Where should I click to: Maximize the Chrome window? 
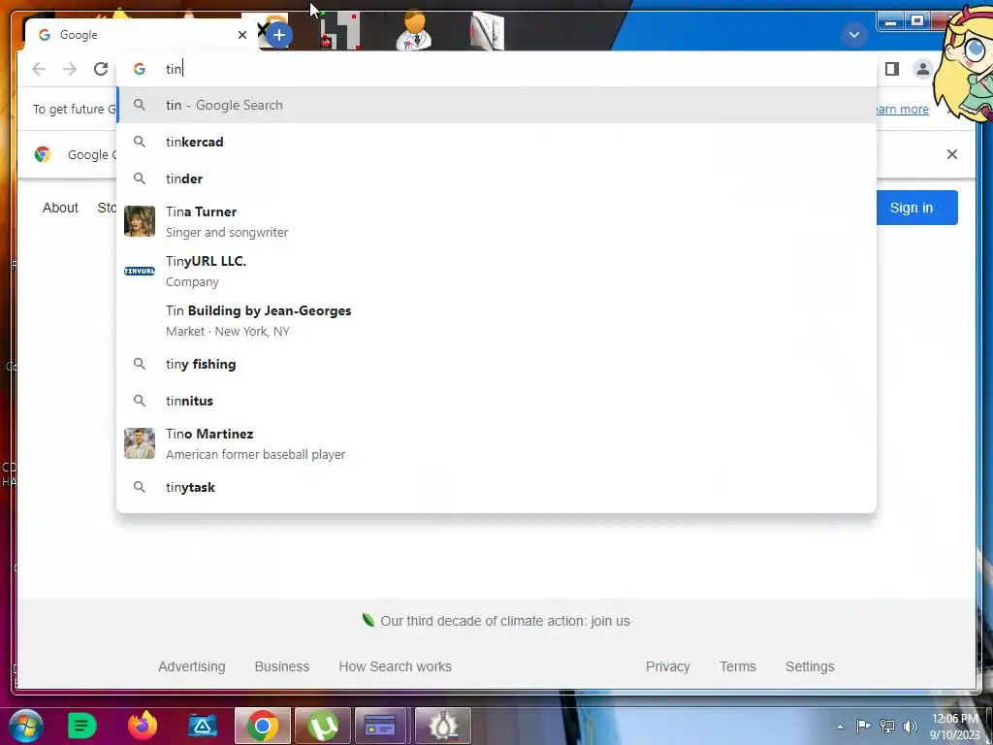917,21
